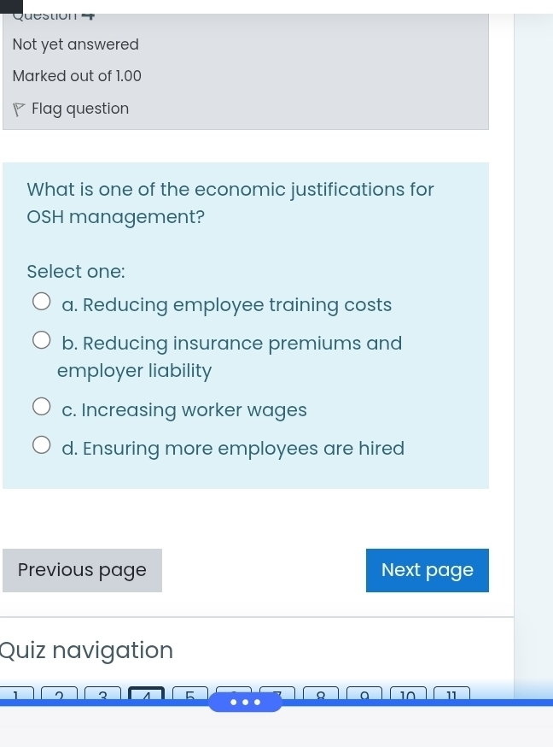
Task: Click the Quiz navigation heading
Action: coord(87,650)
